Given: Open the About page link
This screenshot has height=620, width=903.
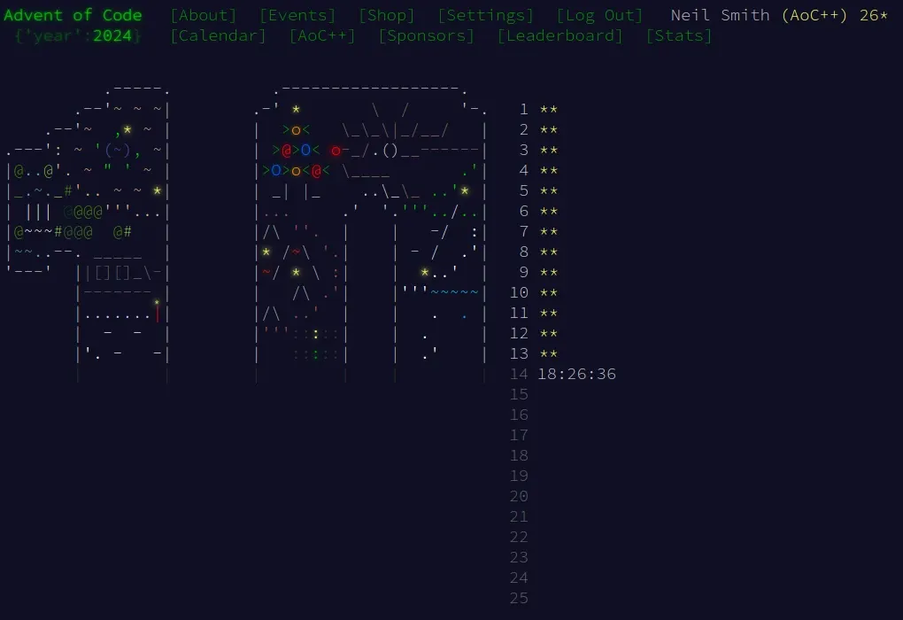Looking at the screenshot, I should 203,15.
